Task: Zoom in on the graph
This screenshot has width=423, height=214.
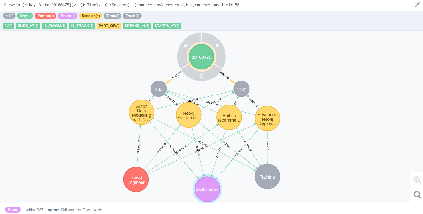Action: (x=417, y=180)
